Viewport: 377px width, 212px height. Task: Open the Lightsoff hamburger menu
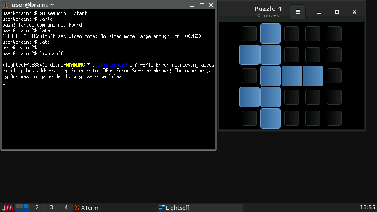click(x=298, y=12)
